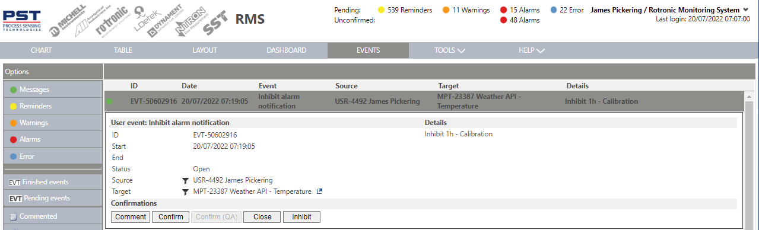Click the red unconfirmed 48 Alarms dot
The image size is (759, 230).
[x=503, y=20]
